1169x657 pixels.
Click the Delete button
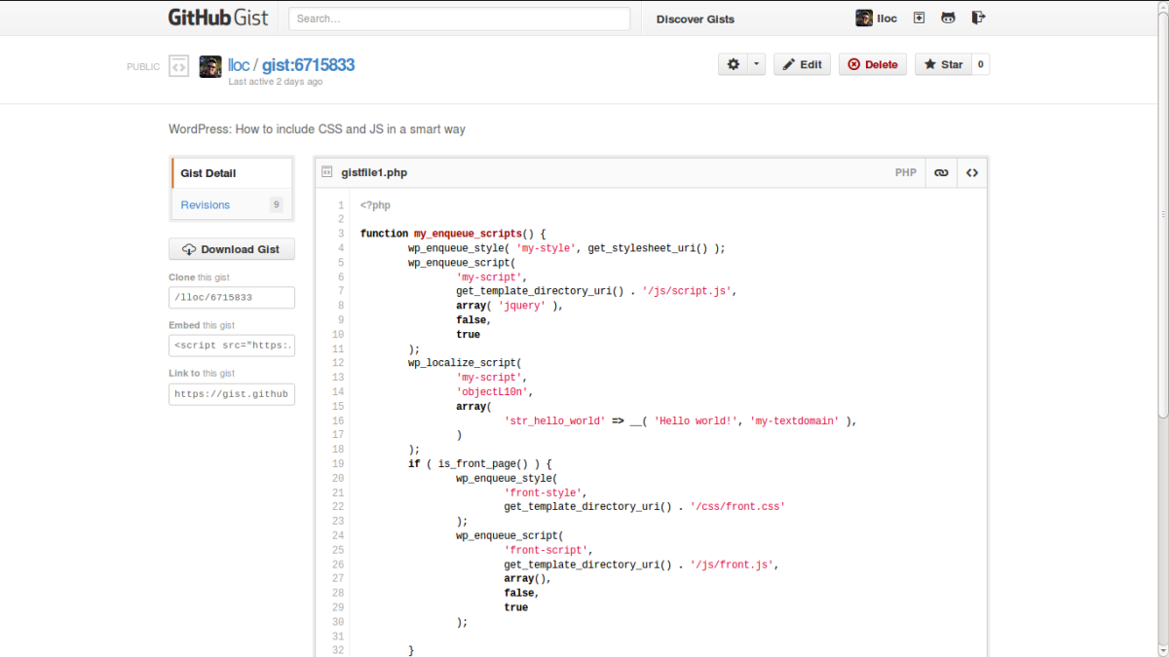[873, 64]
